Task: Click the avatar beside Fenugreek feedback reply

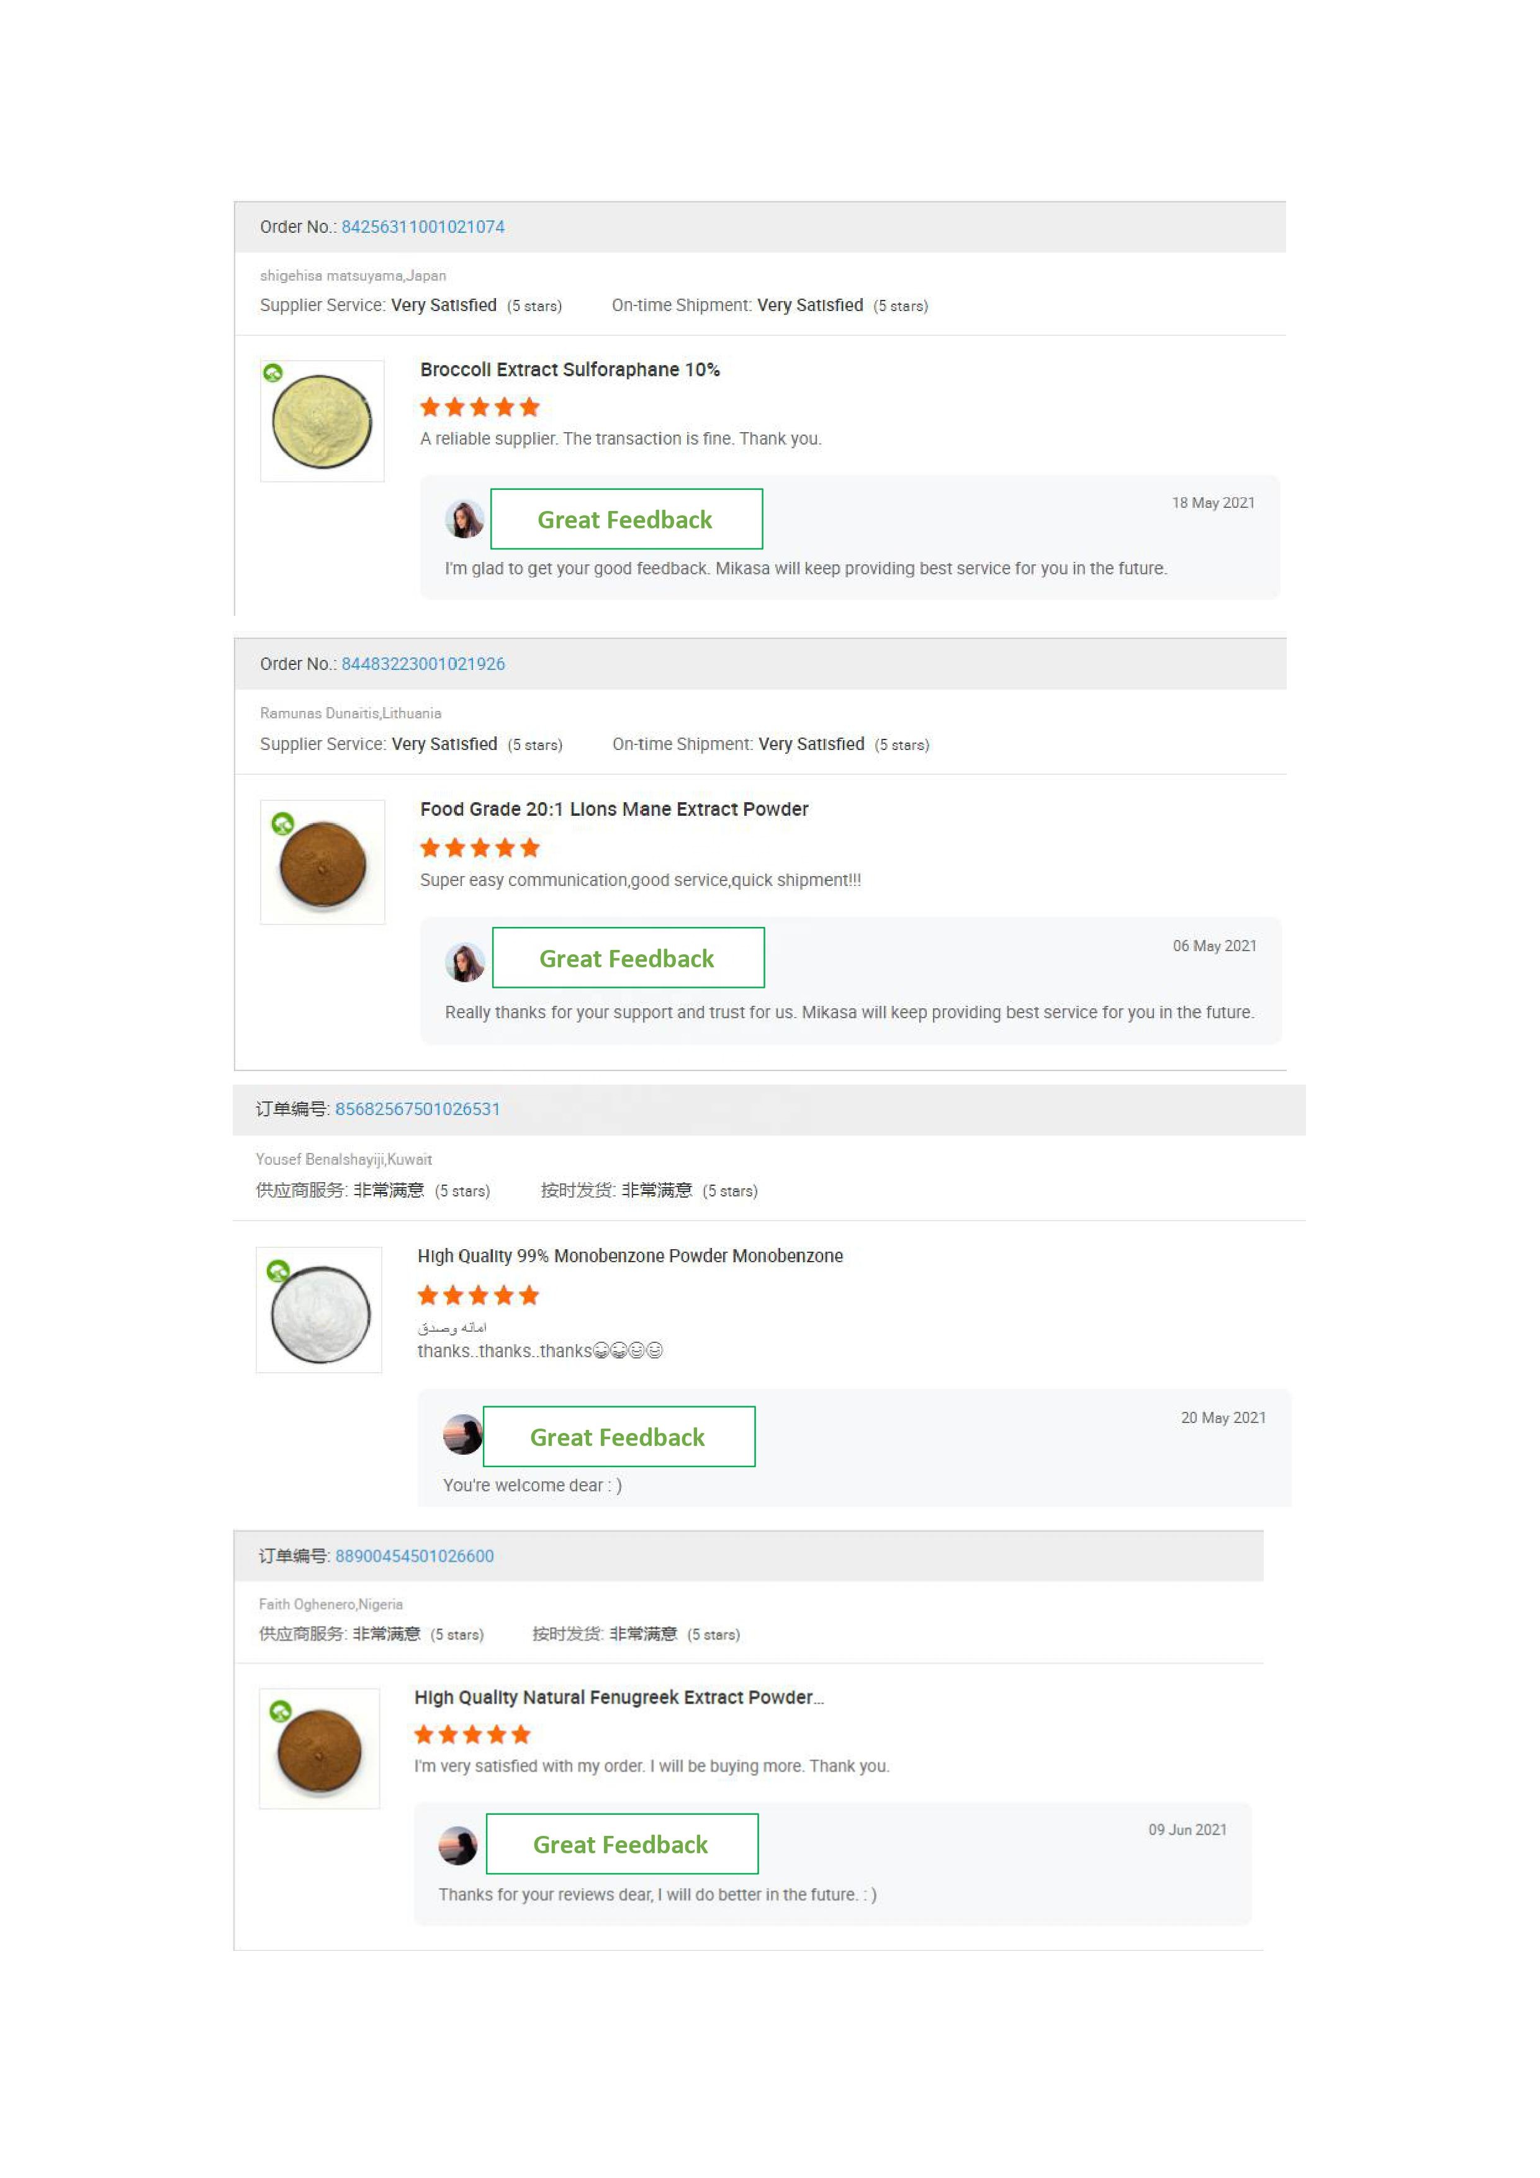Action: point(457,1843)
